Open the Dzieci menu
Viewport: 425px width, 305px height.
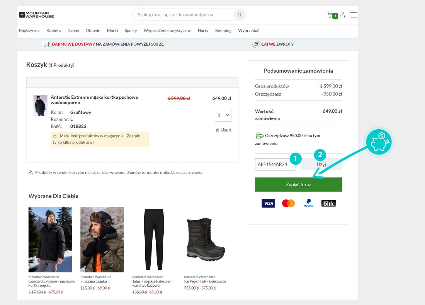coord(73,31)
